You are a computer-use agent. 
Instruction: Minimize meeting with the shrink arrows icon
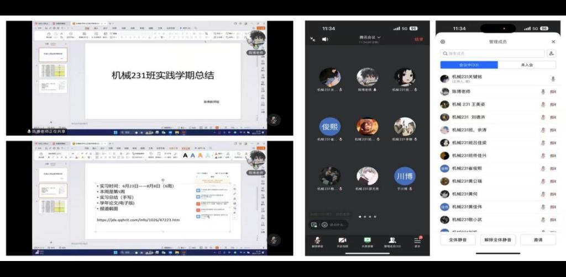point(313,39)
